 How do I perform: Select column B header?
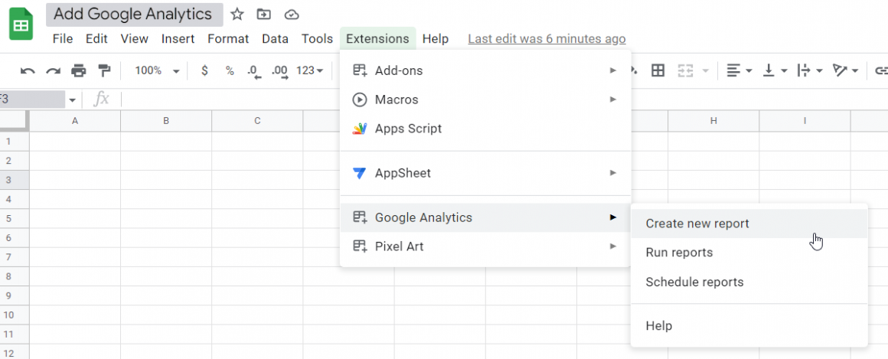point(166,121)
